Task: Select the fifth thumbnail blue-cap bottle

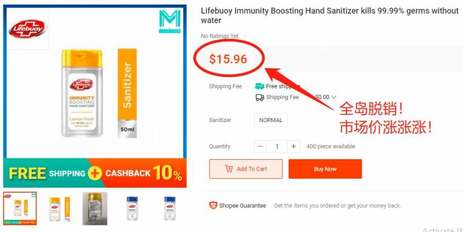Action: tap(170, 208)
